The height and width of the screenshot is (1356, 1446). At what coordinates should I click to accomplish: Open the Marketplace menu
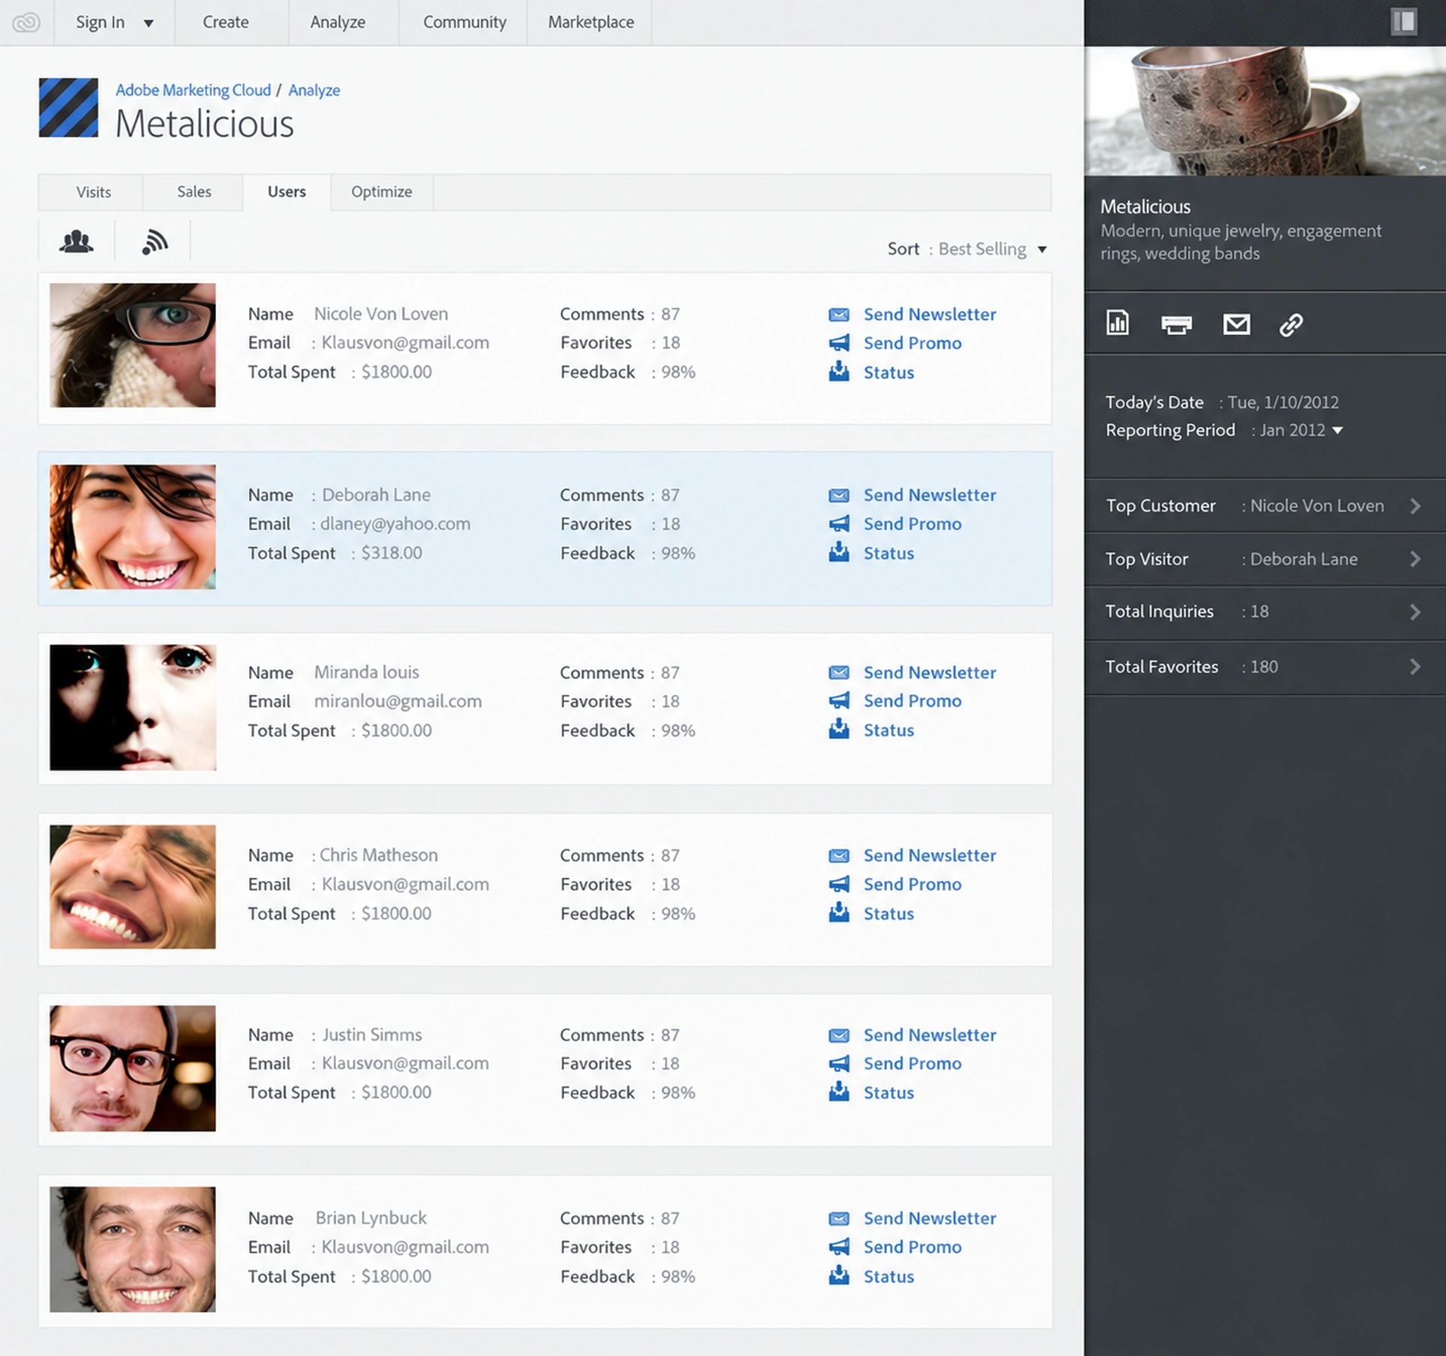click(x=590, y=23)
